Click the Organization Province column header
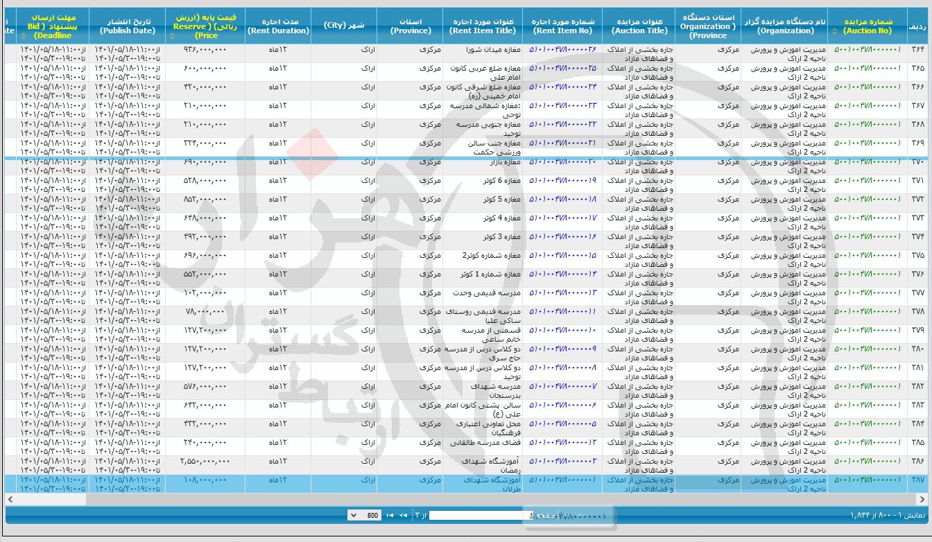The width and height of the screenshot is (932, 542). click(x=709, y=26)
